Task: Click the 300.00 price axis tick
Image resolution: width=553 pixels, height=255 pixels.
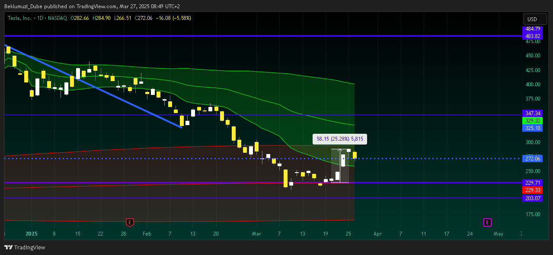Action: 533,142
